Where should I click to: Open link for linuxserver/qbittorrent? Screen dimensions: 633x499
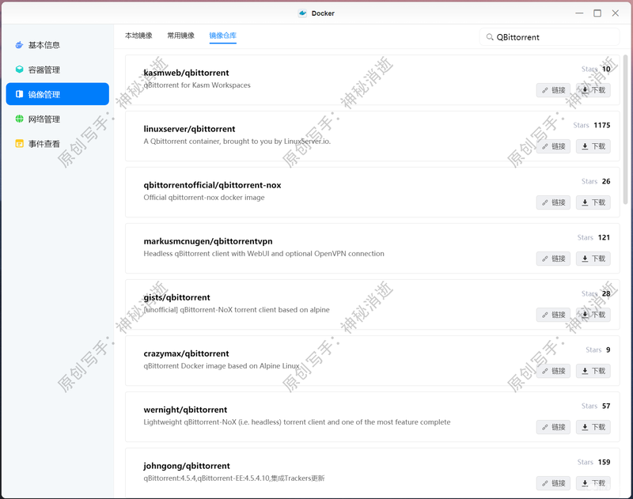[x=553, y=146]
